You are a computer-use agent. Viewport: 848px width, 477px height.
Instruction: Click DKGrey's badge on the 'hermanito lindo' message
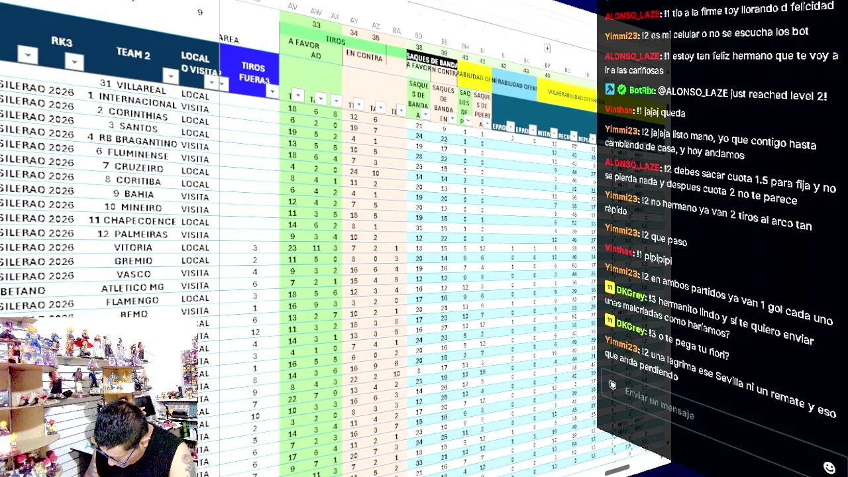tap(609, 288)
